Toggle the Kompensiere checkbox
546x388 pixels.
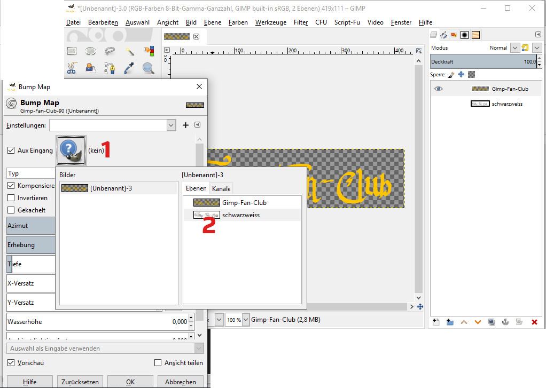click(x=11, y=186)
